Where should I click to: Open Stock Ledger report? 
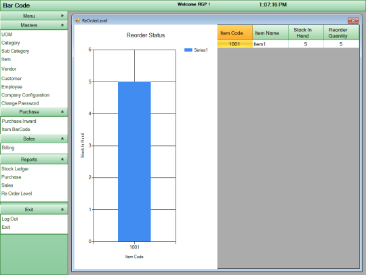tap(15, 169)
